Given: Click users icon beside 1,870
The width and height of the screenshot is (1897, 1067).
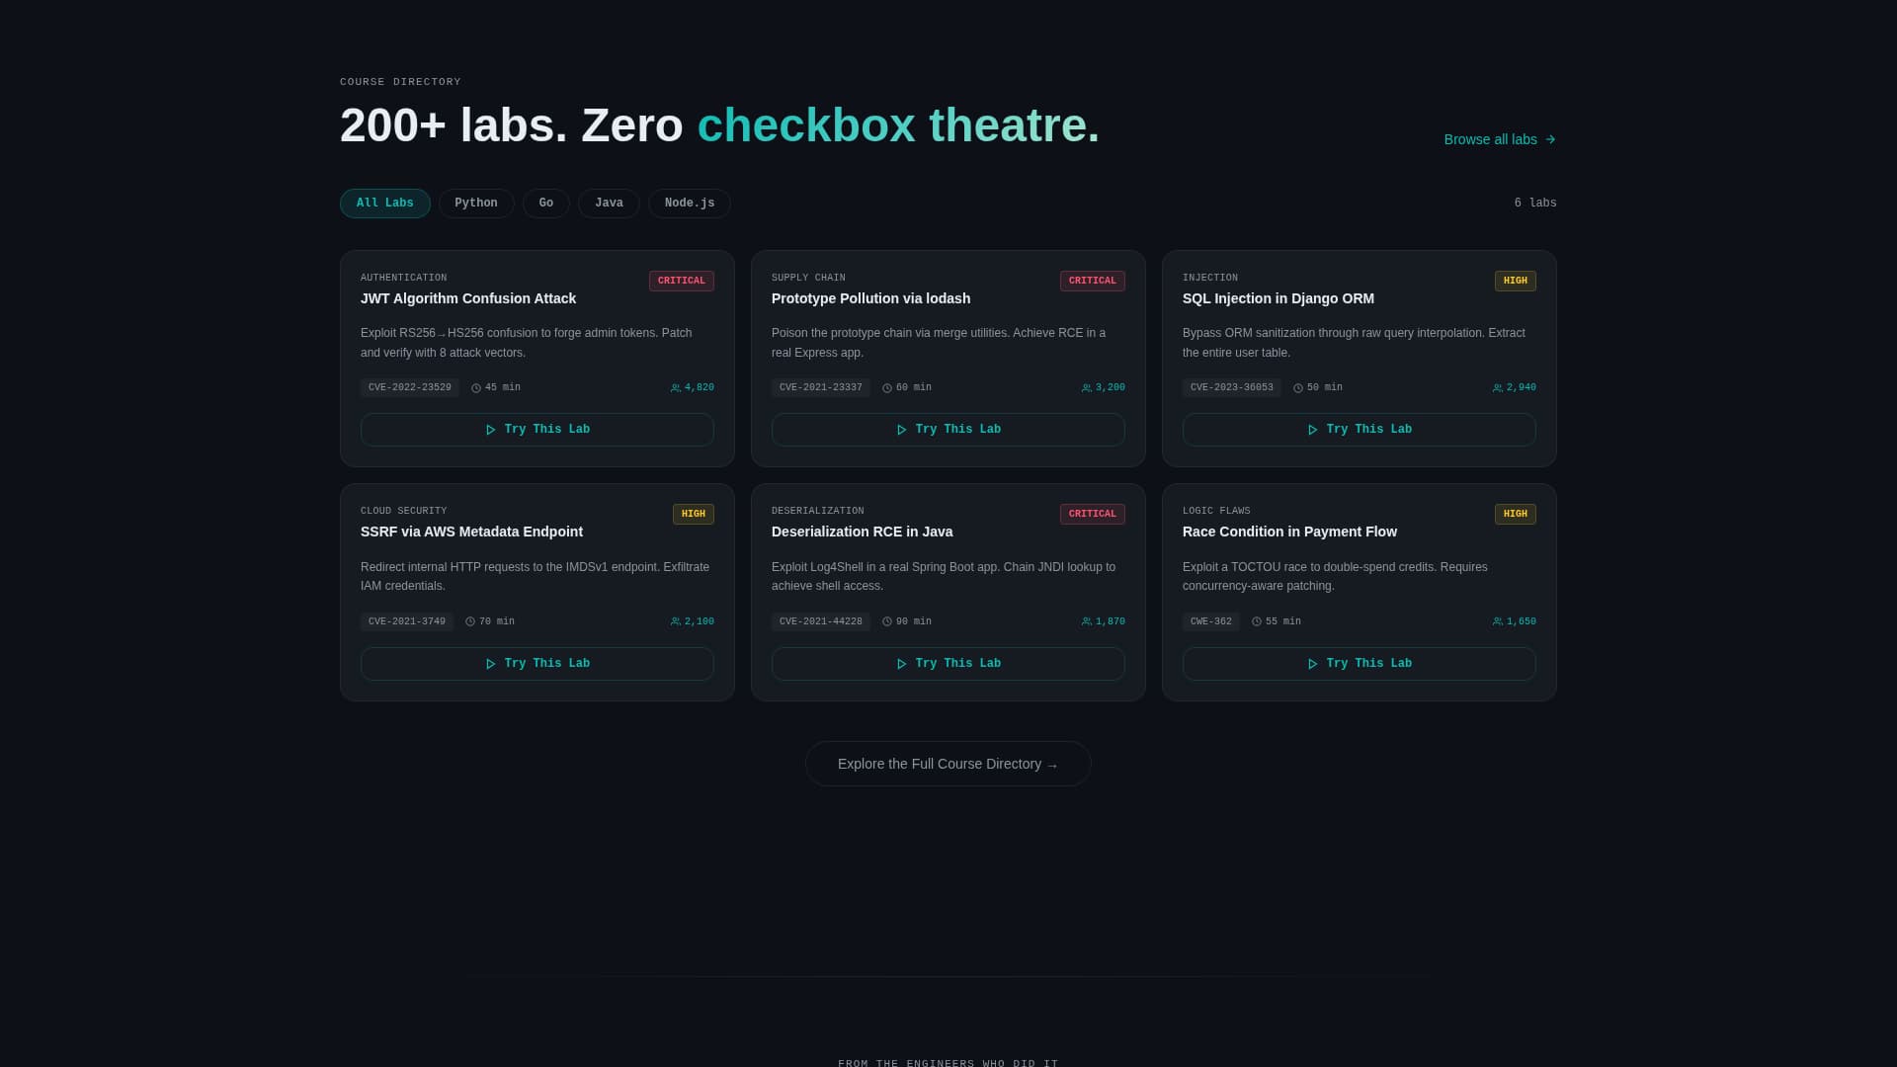Looking at the screenshot, I should click(1087, 621).
